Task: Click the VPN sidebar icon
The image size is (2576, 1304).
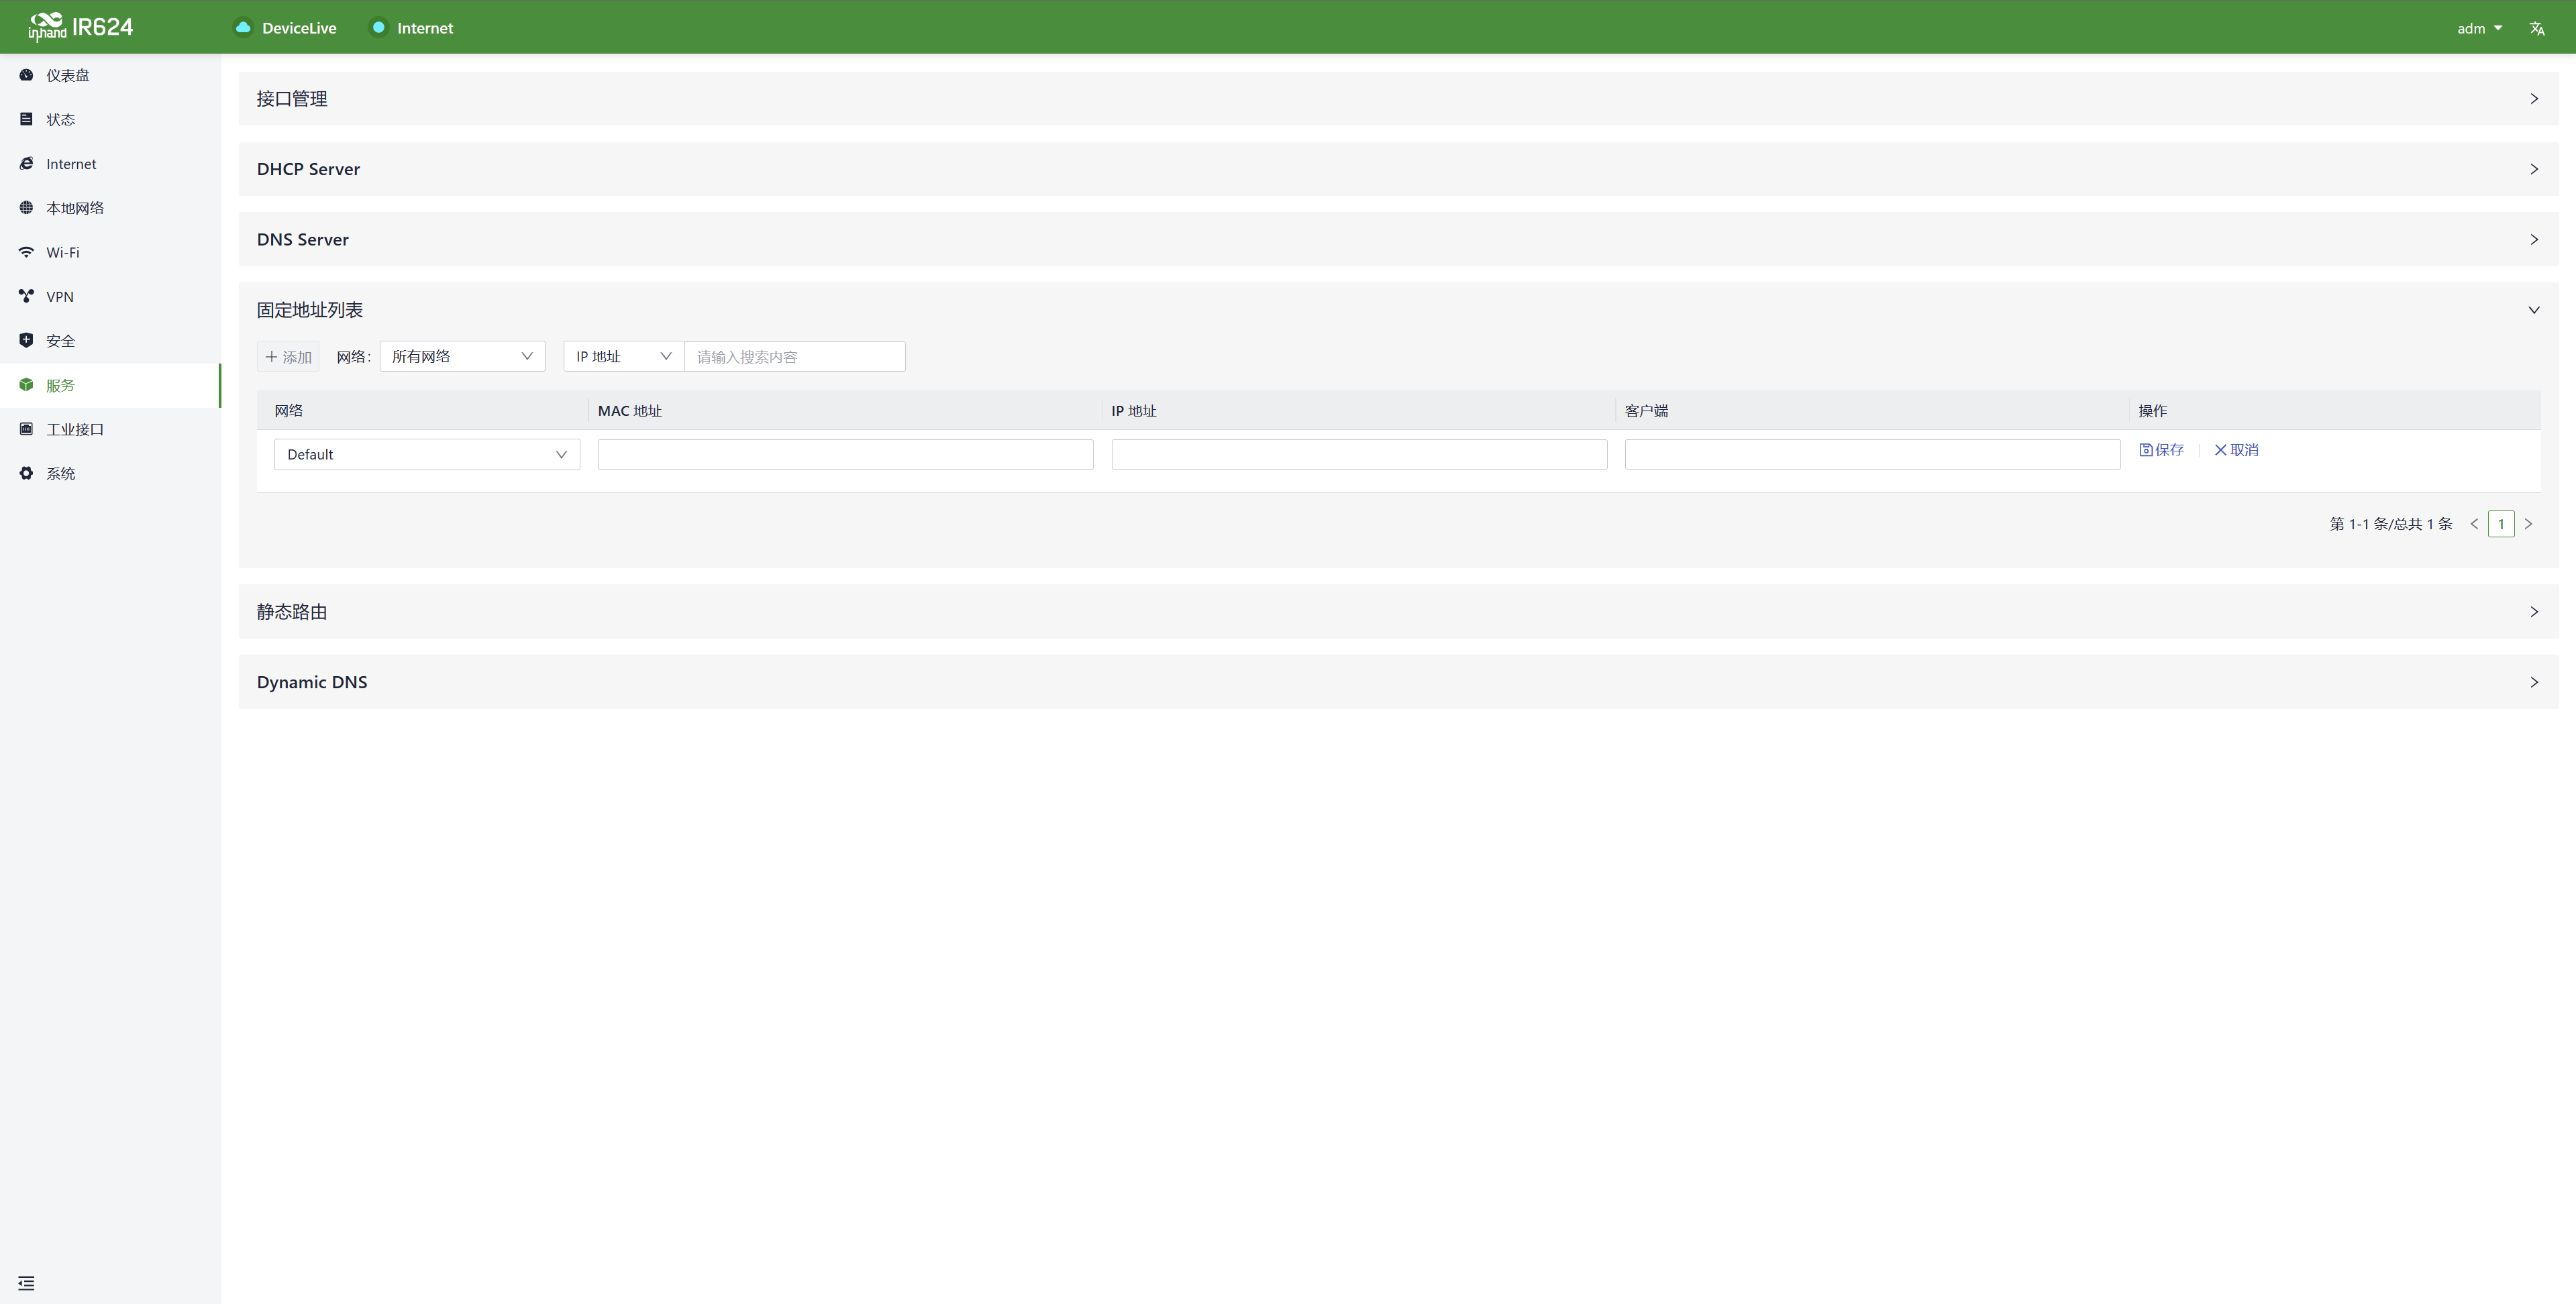Action: click(x=26, y=296)
